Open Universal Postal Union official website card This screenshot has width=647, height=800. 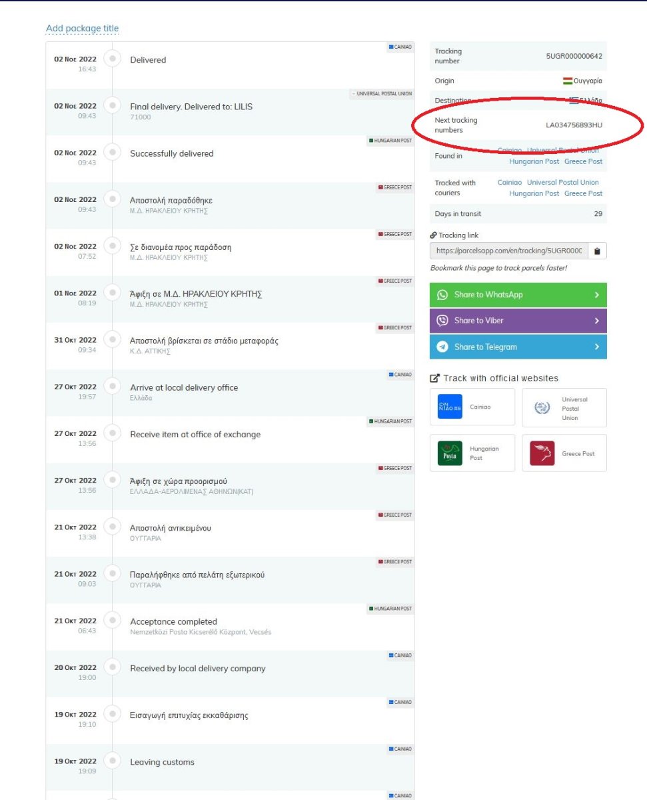pyautogui.click(x=564, y=407)
